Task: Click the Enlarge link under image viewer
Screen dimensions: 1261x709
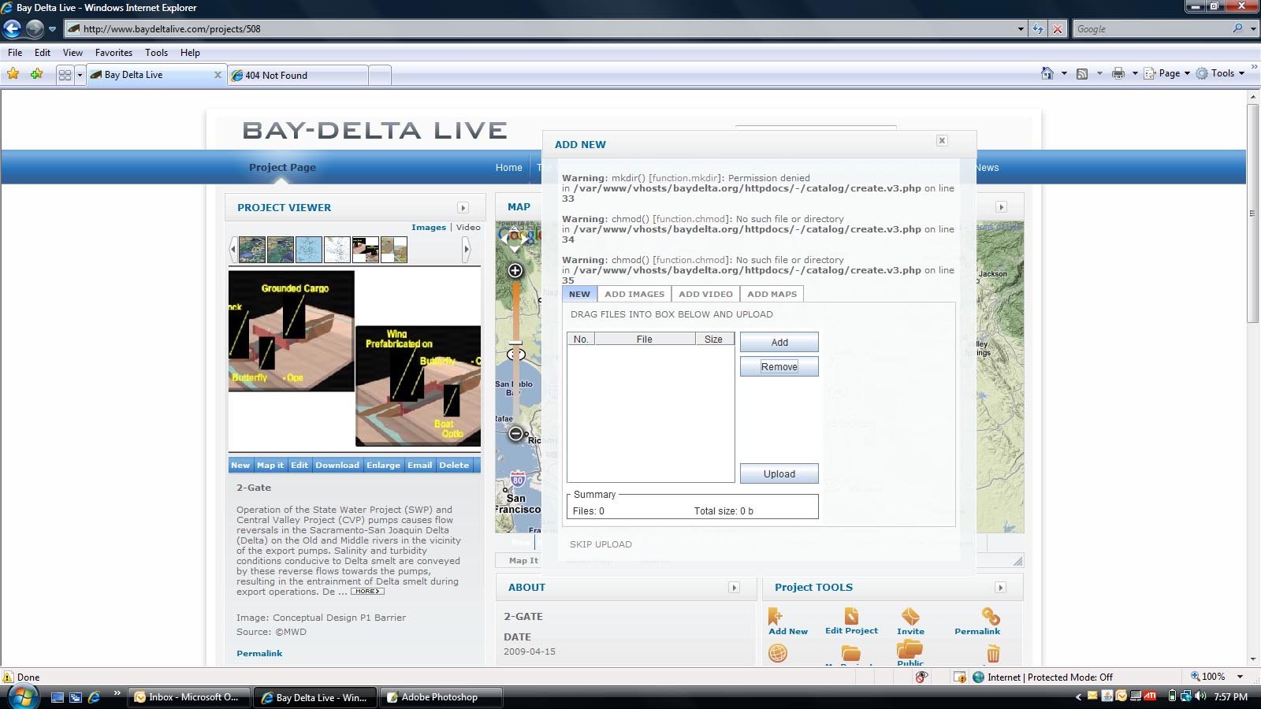Action: point(383,466)
